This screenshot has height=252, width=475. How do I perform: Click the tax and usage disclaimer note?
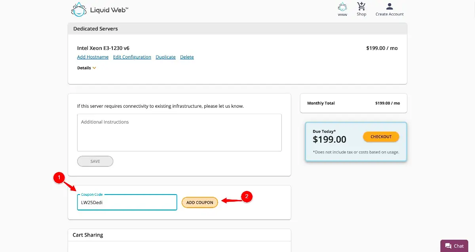[356, 152]
